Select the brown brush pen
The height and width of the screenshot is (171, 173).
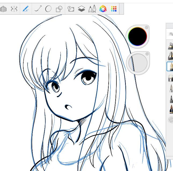click(x=171, y=109)
